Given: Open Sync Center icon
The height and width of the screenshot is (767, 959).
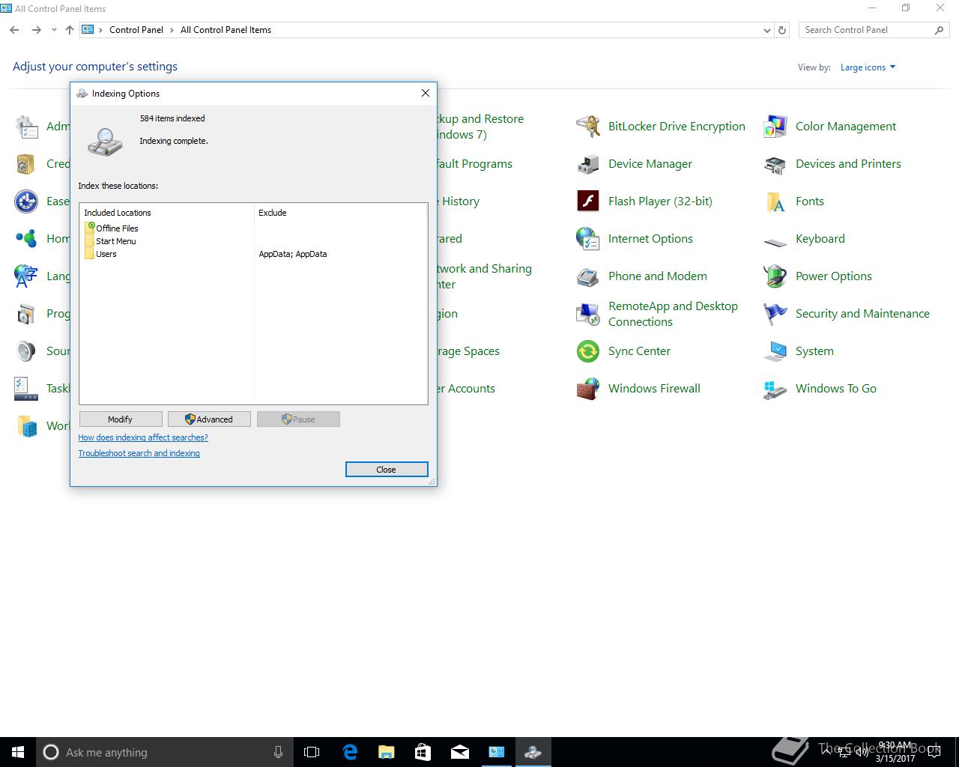Looking at the screenshot, I should point(588,351).
